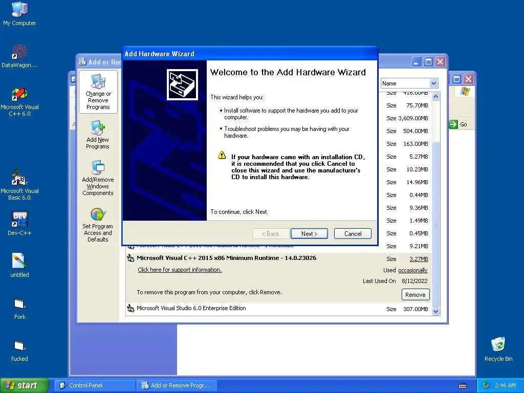The image size is (524, 393).
Task: Select the untitled paint file icon
Action: (19, 266)
